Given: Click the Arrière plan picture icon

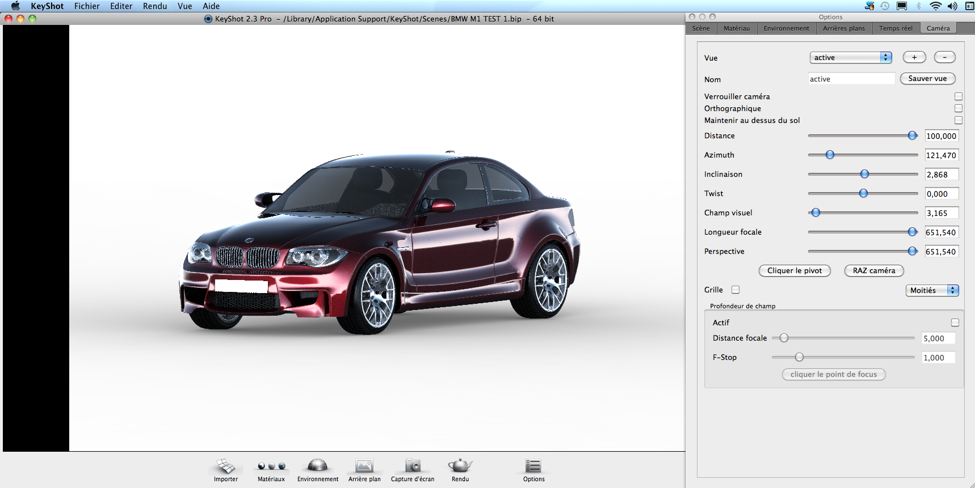Looking at the screenshot, I should [364, 466].
